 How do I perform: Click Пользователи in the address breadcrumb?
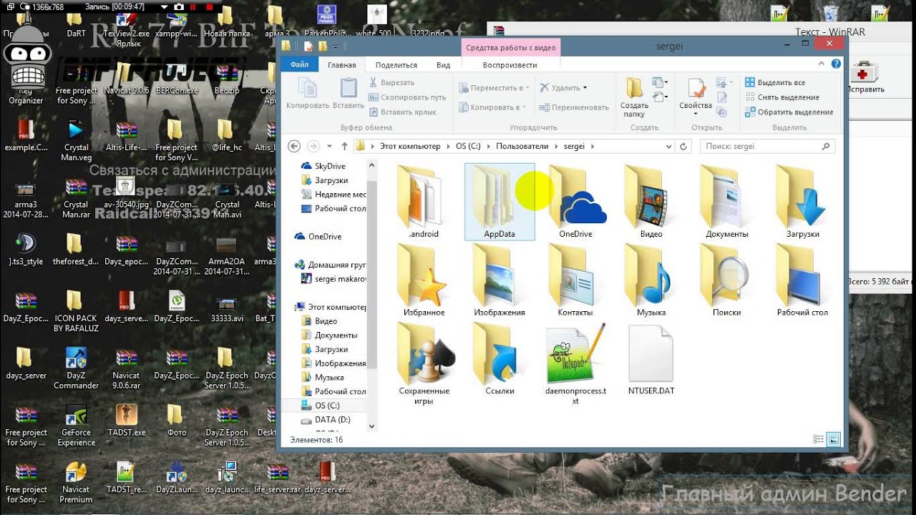[x=522, y=146]
